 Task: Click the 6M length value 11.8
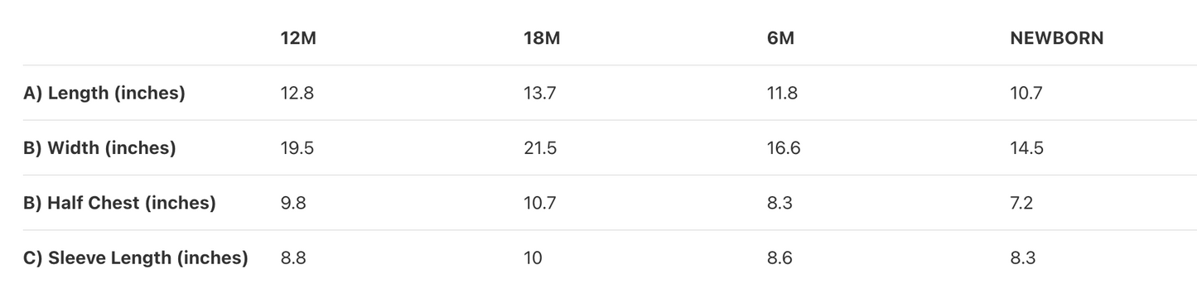783,93
